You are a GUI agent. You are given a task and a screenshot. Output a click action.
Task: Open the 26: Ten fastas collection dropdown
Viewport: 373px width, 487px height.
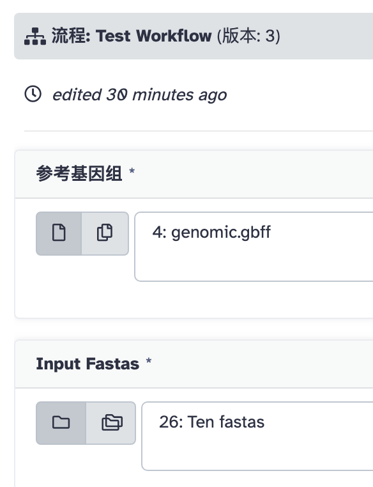pyautogui.click(x=257, y=436)
